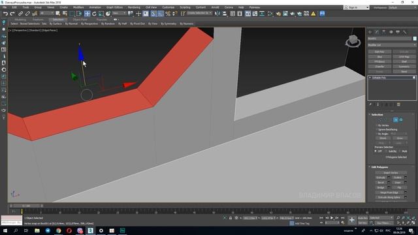Click the Inset button
Screen dimensions: 418x235
(398, 183)
